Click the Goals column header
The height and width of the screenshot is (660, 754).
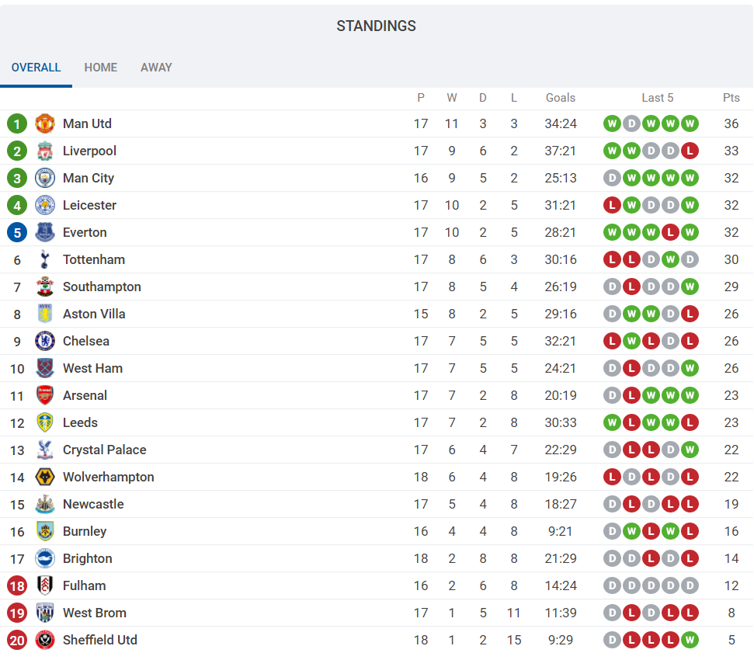pos(561,98)
